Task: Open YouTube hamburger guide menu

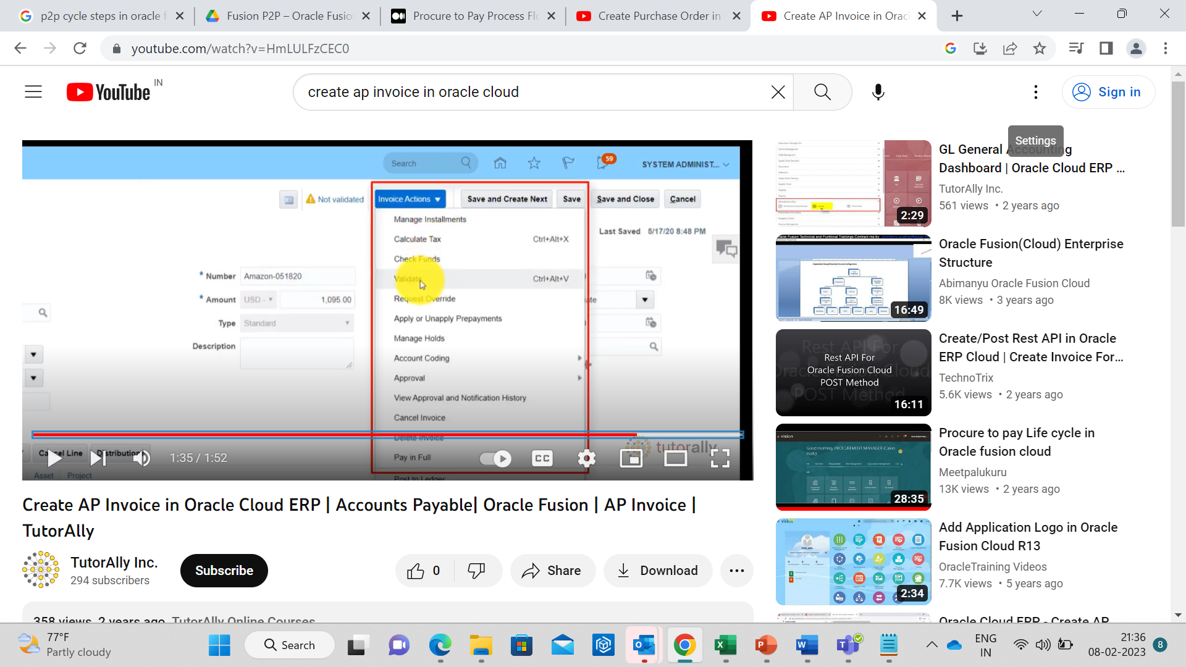Action: 33,92
